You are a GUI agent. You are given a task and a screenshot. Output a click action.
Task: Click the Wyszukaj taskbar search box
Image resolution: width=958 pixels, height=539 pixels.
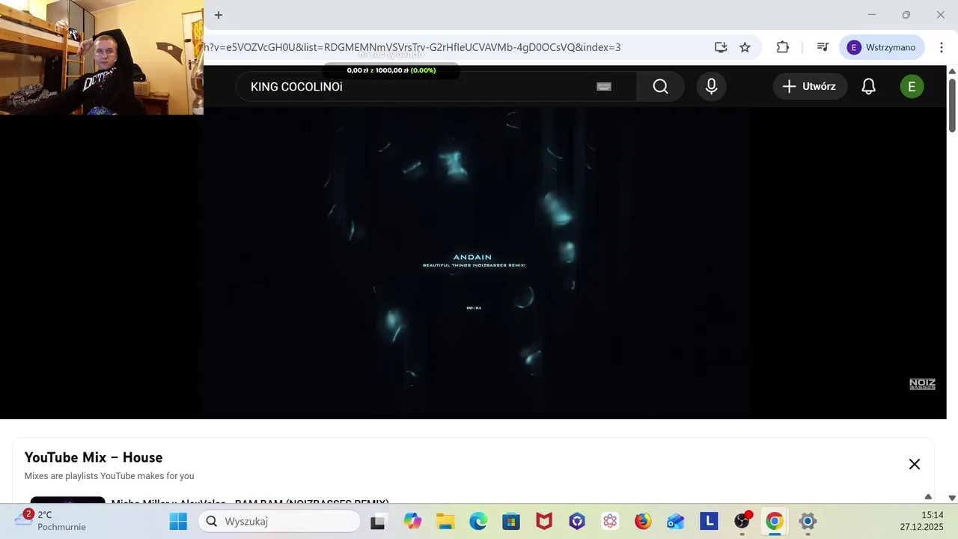click(279, 522)
